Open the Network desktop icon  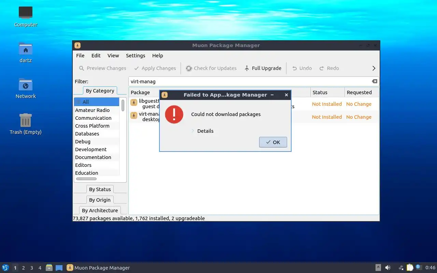[x=26, y=88]
